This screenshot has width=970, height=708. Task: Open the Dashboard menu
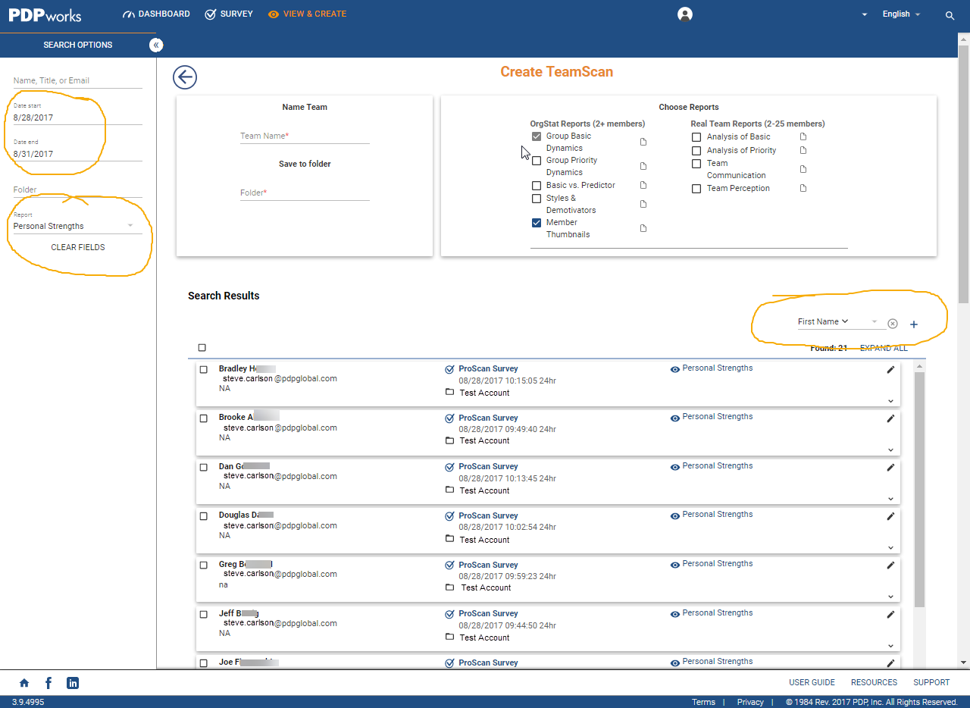pyautogui.click(x=156, y=14)
